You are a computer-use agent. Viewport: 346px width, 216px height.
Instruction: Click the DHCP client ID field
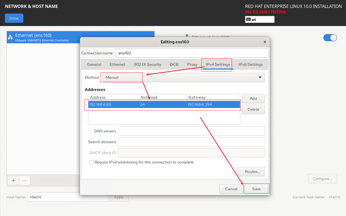pos(191,153)
